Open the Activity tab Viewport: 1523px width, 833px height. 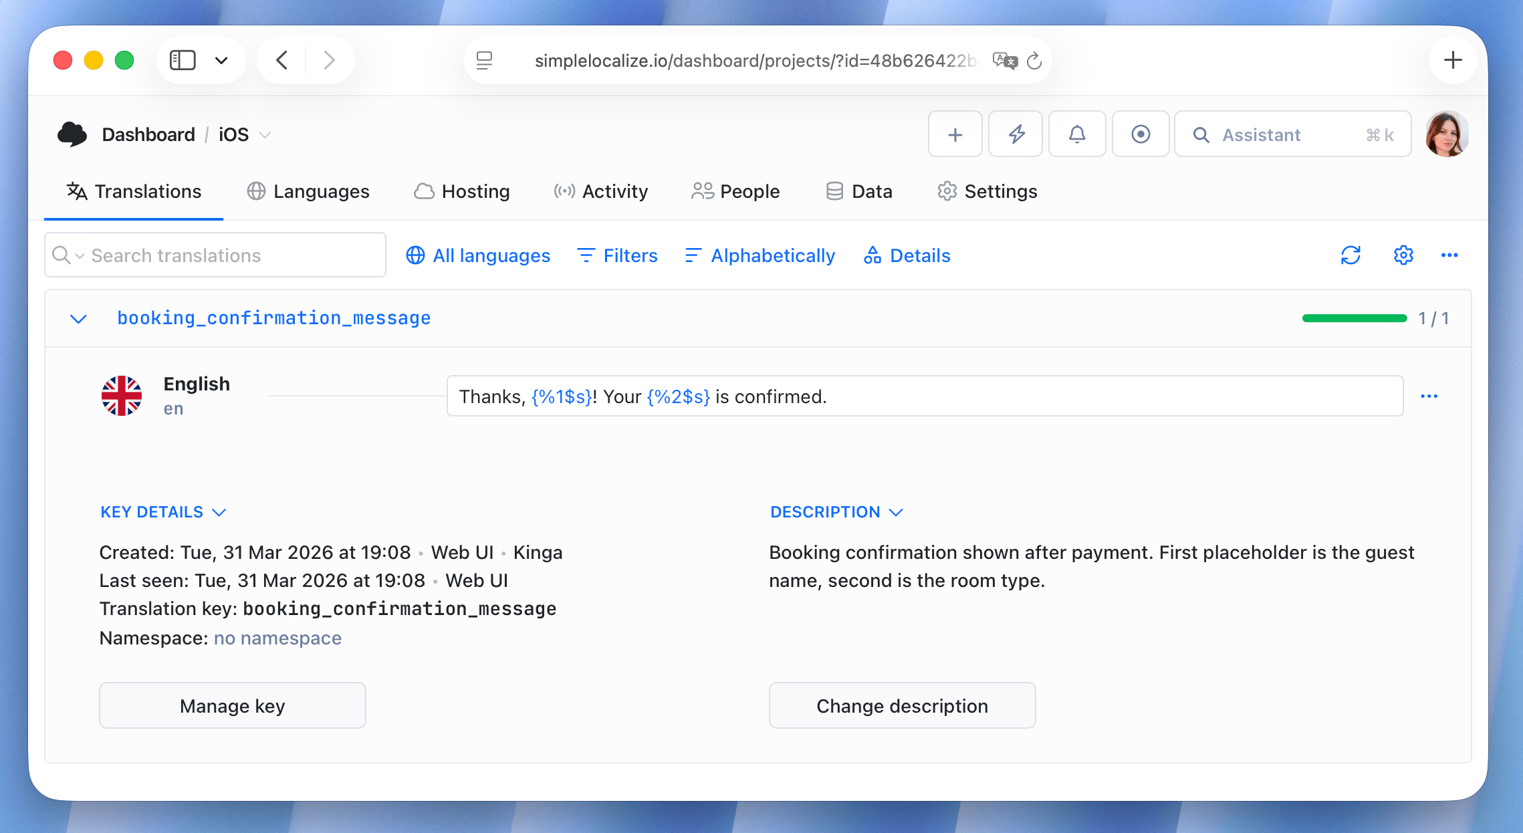pyautogui.click(x=600, y=191)
